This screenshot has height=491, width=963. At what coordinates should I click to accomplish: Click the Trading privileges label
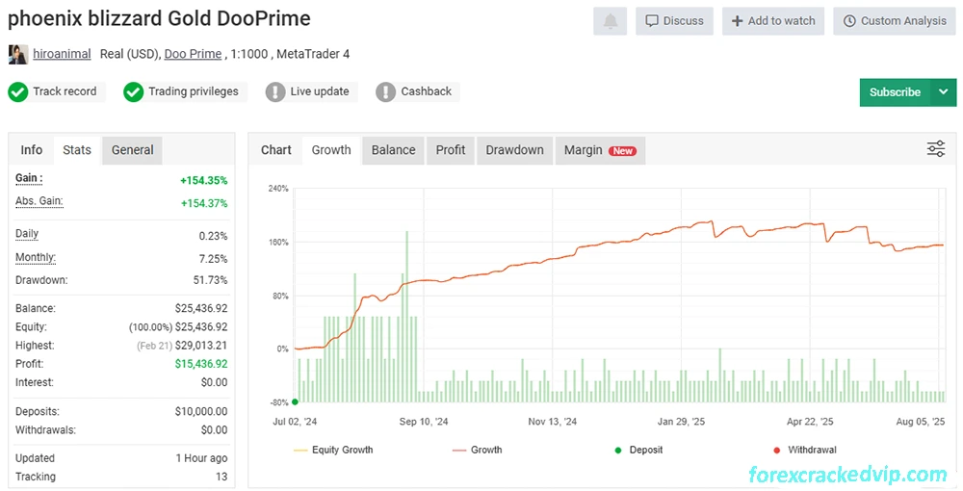click(x=194, y=91)
